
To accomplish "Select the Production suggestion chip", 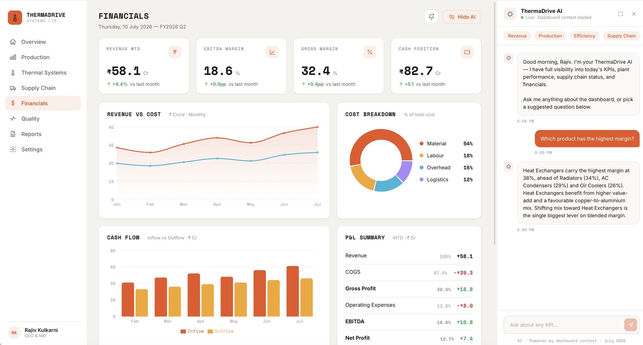I will pos(550,36).
